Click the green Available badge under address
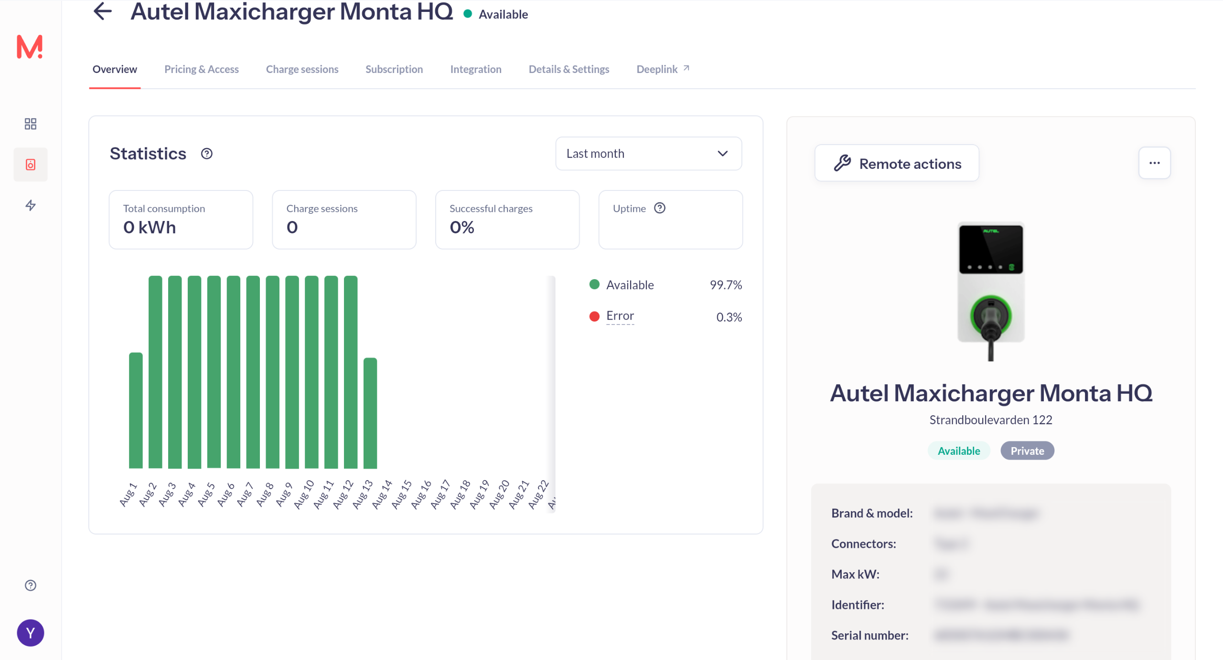 [958, 451]
